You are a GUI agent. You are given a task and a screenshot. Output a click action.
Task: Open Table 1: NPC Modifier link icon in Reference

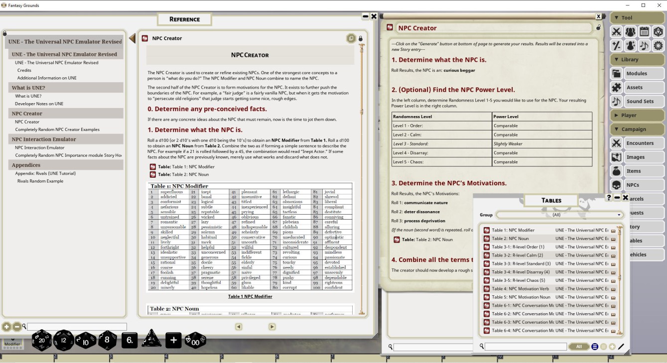point(153,167)
